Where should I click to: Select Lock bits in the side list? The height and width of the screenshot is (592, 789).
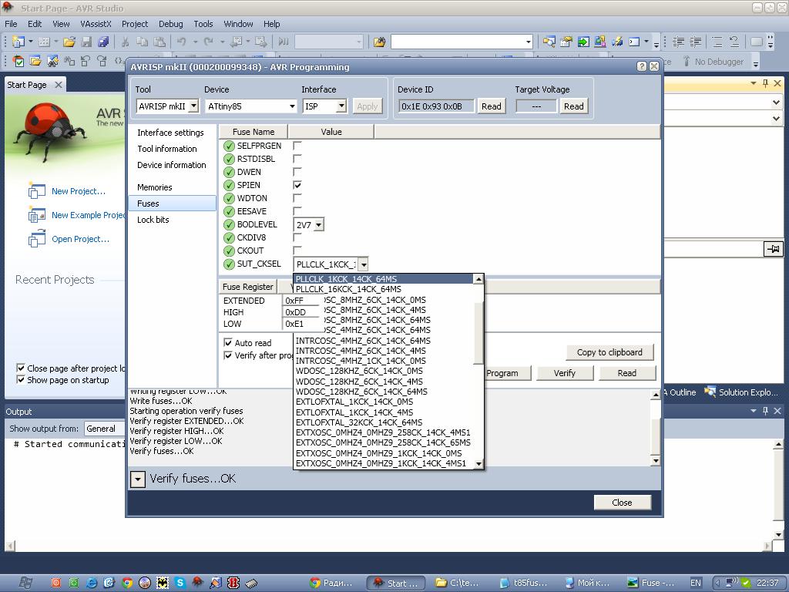pos(153,220)
